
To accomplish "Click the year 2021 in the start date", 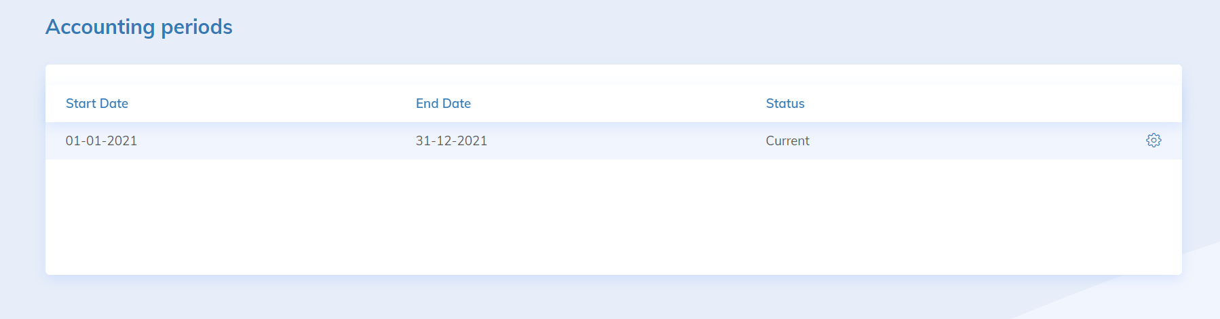I will pyautogui.click(x=122, y=140).
